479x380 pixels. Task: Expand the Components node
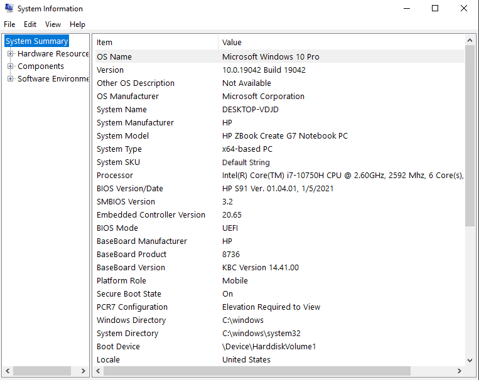(11, 66)
